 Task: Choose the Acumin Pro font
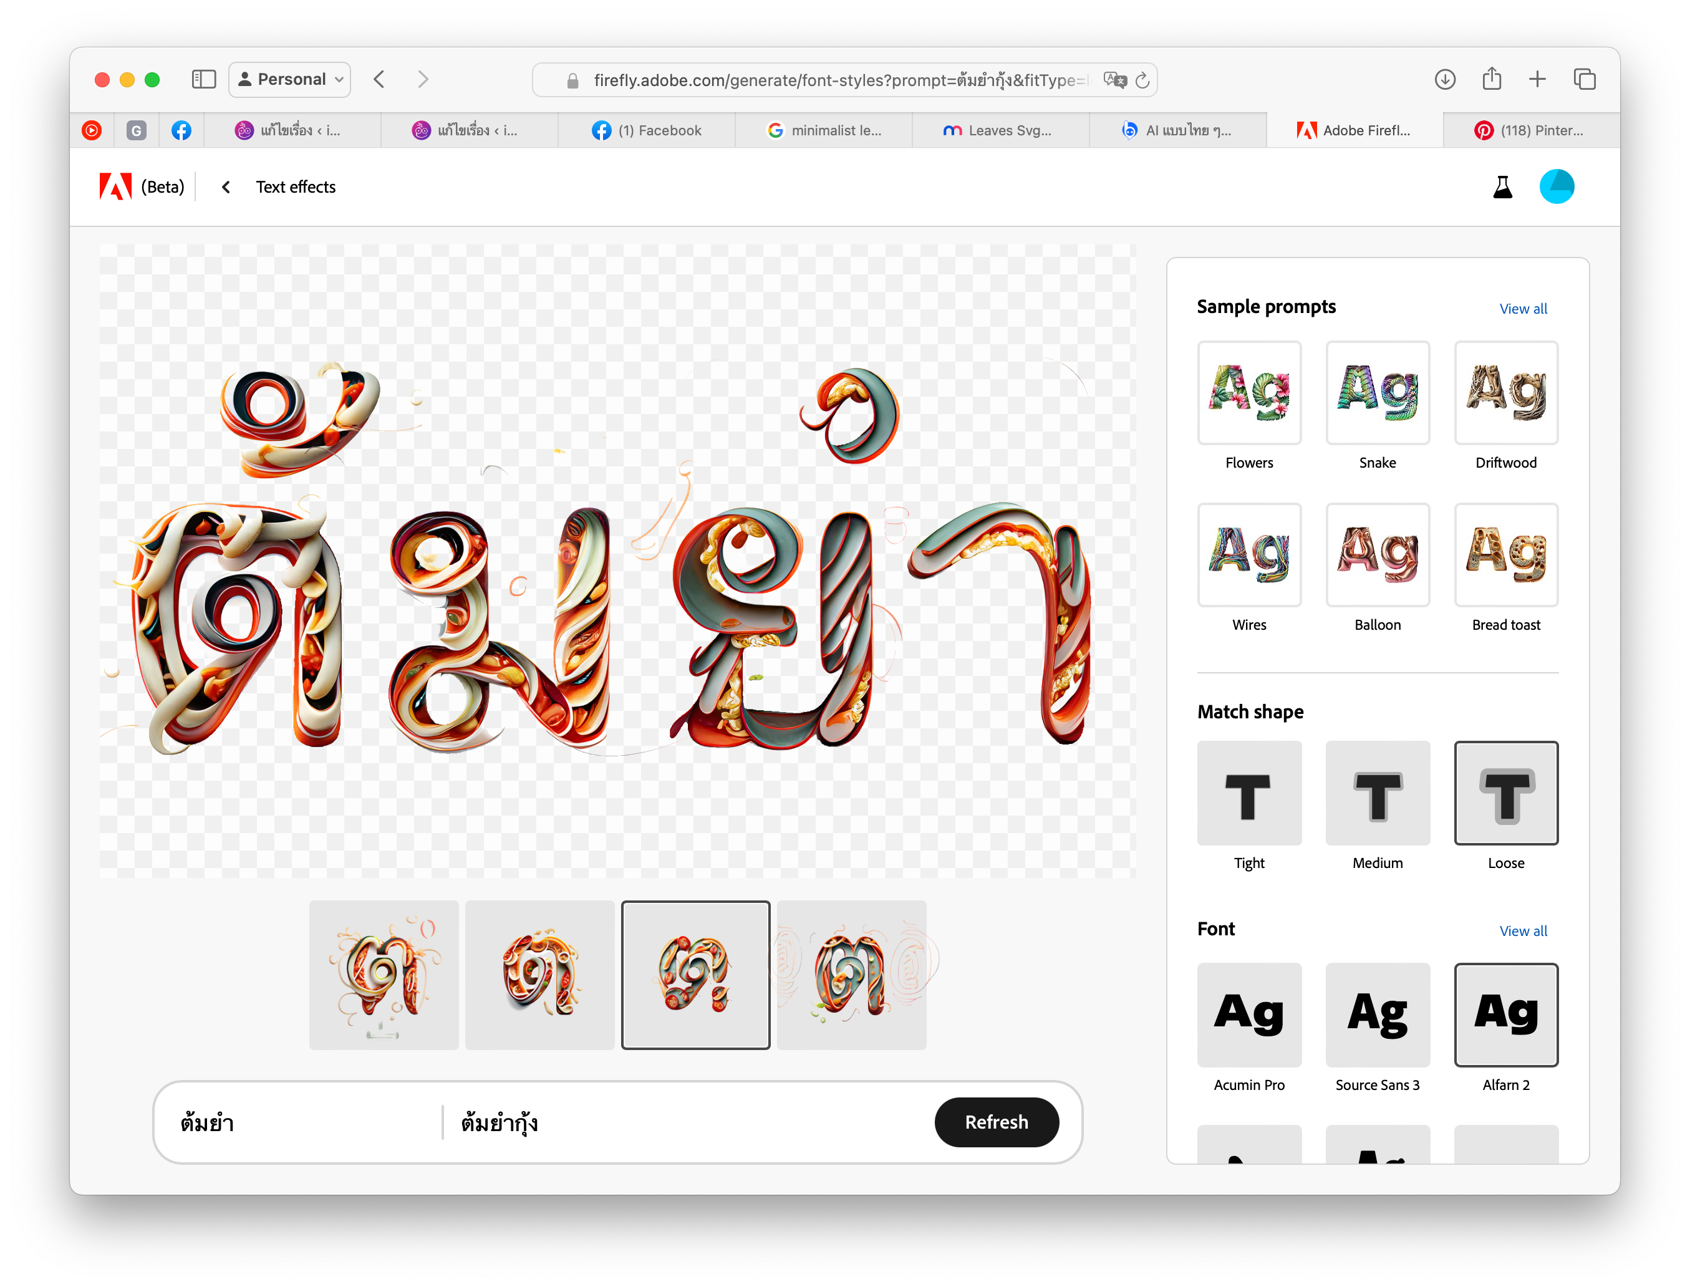(1248, 1015)
